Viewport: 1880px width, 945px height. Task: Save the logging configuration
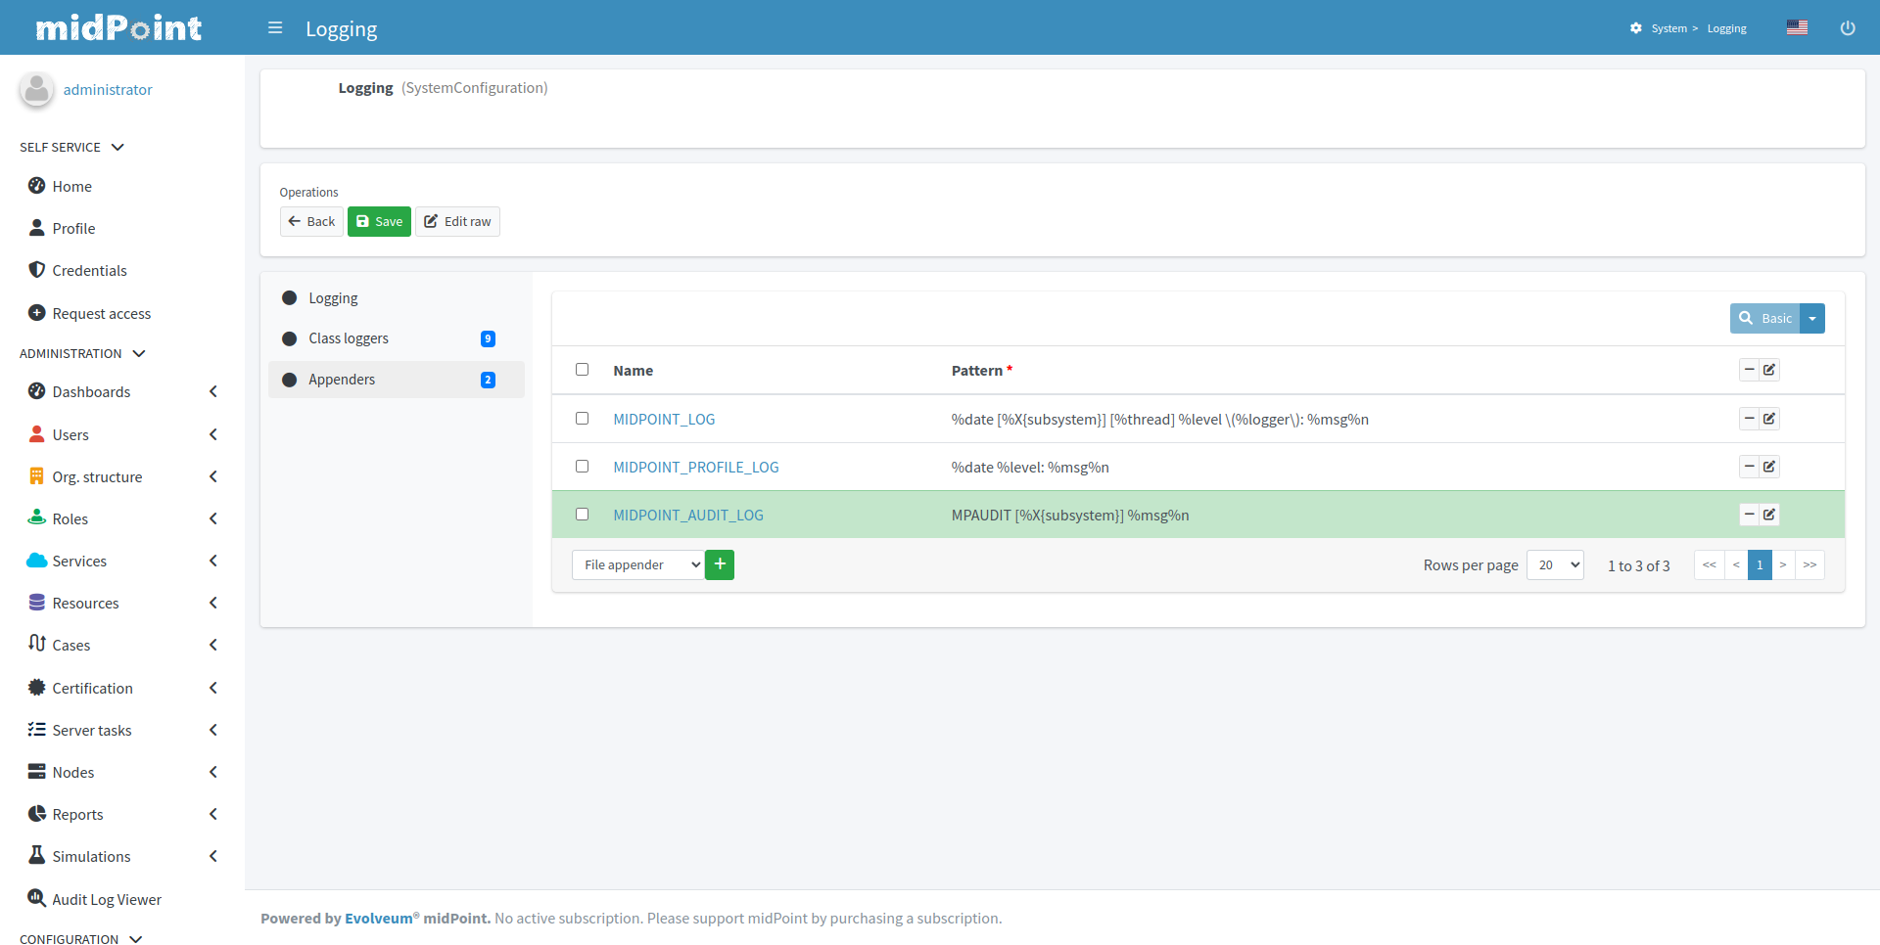coord(379,222)
